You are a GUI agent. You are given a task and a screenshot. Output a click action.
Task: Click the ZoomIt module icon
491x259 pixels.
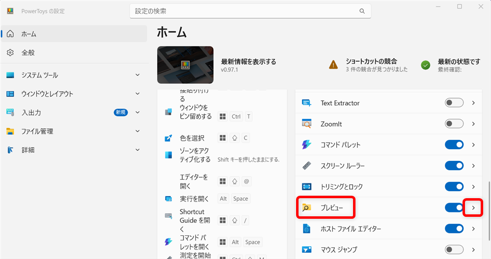[x=306, y=124]
